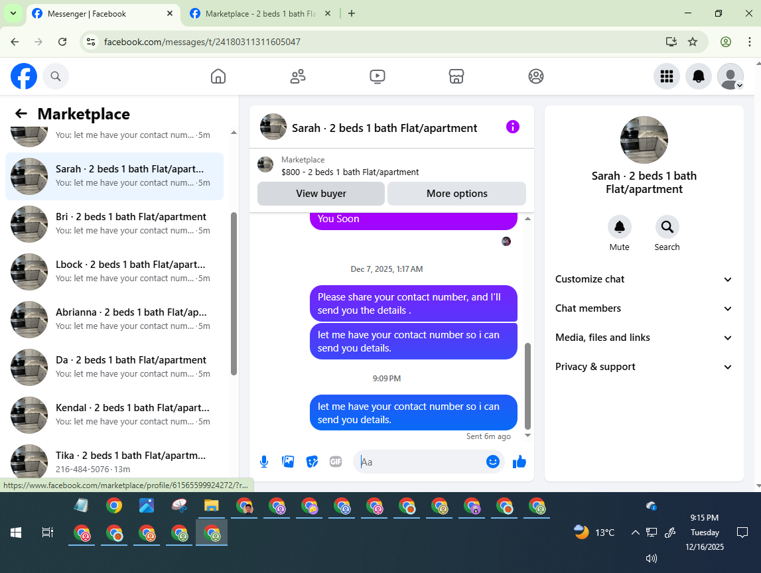Click chat list scrollbar thumb
The image size is (761, 573).
pos(234,294)
